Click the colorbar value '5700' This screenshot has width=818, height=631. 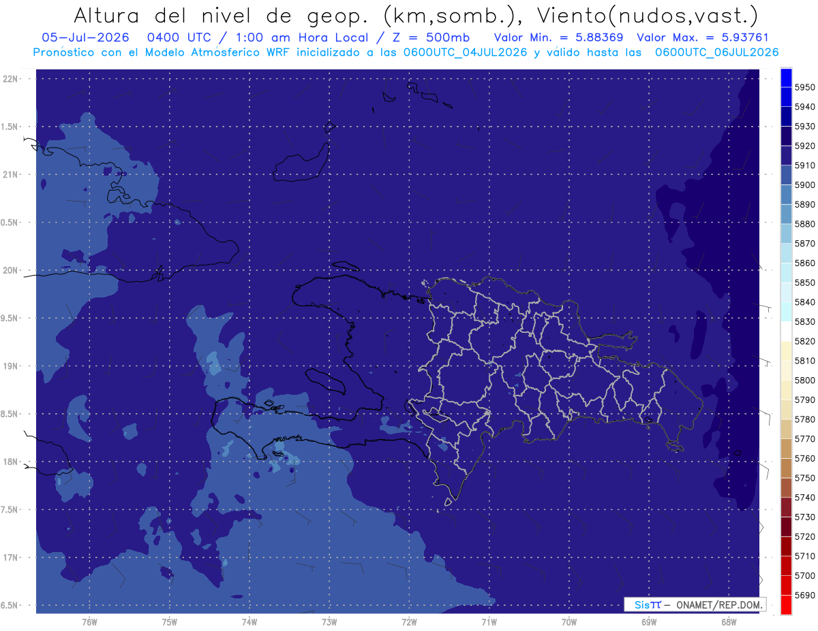804,575
